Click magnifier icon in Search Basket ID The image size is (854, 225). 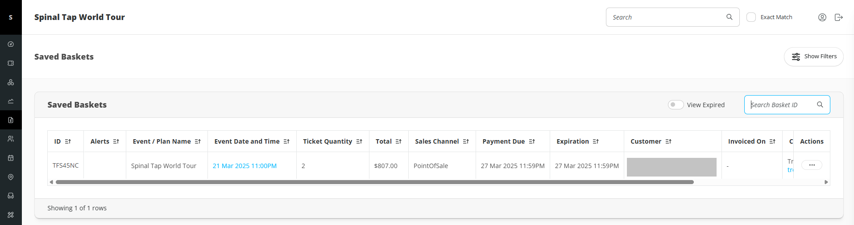point(820,104)
